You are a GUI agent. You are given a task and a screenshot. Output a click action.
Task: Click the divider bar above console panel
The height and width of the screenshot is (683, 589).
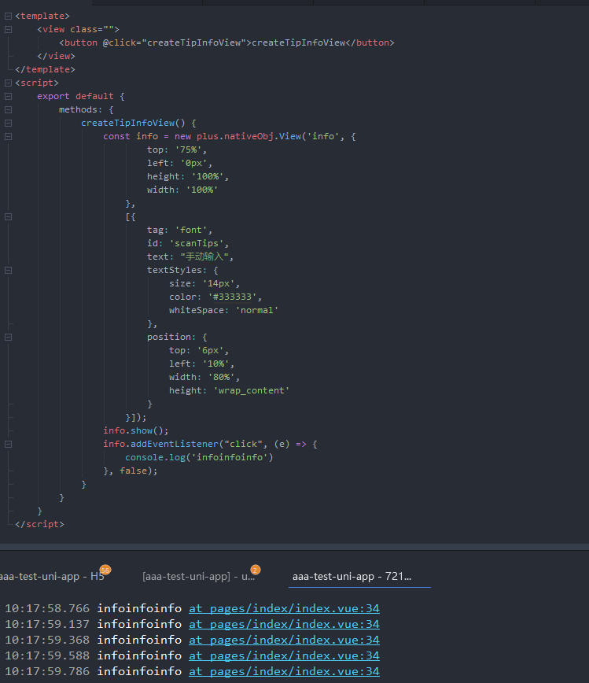[x=294, y=547]
